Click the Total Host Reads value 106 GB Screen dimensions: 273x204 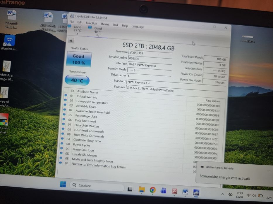[215, 59]
